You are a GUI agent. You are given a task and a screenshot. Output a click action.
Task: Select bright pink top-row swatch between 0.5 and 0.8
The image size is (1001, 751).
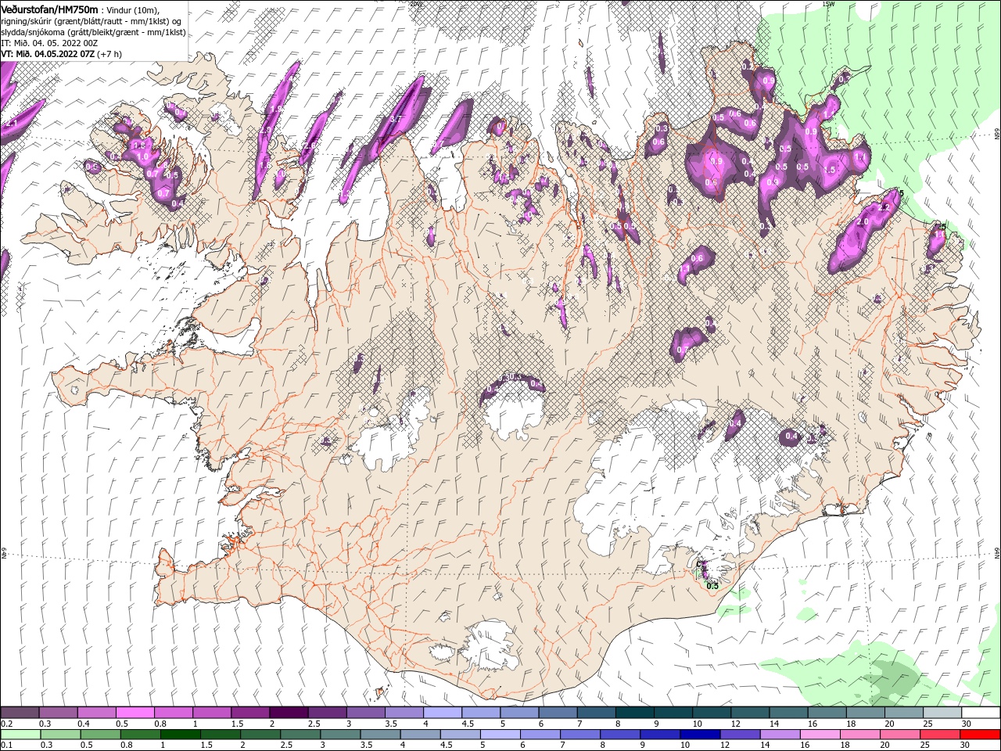pyautogui.click(x=135, y=713)
